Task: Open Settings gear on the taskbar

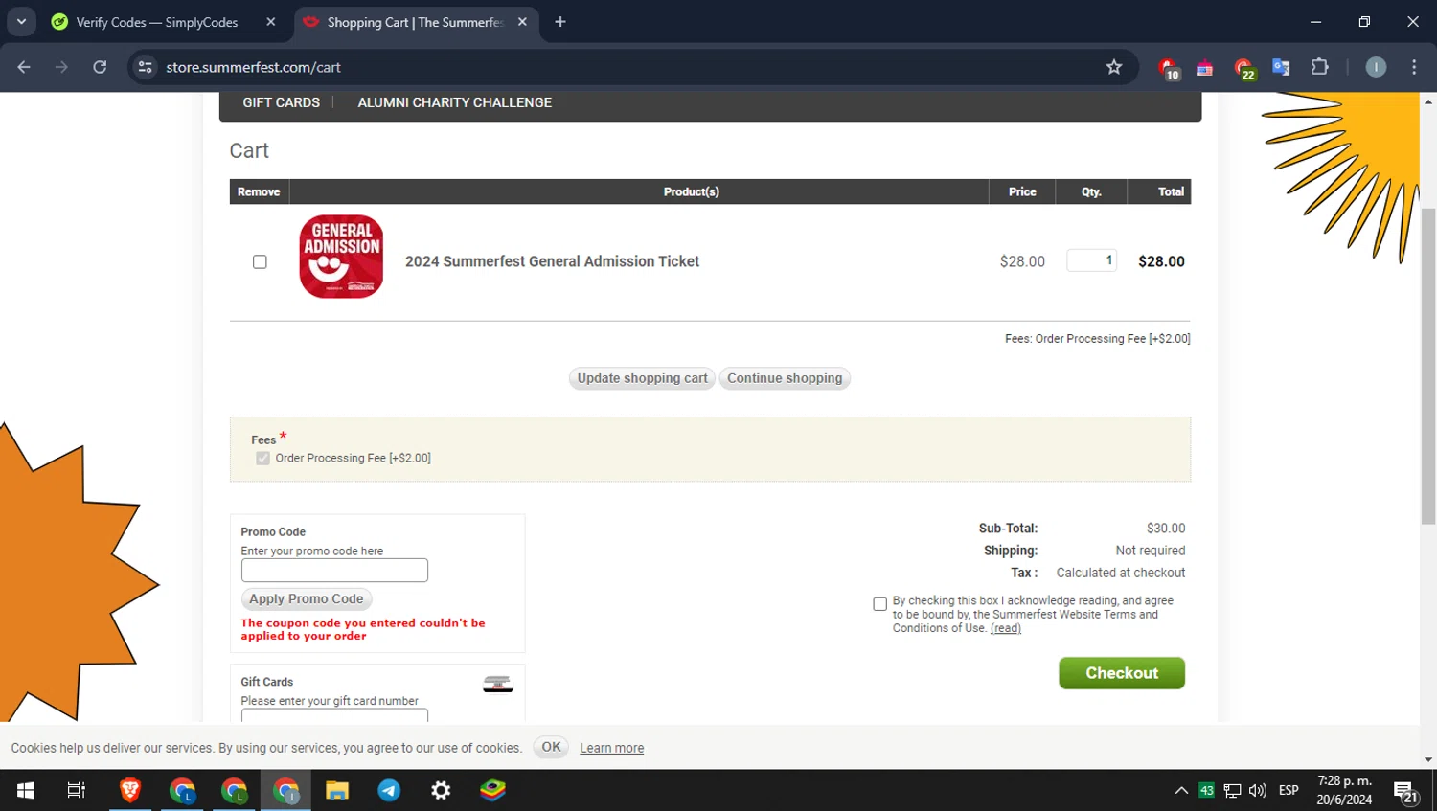Action: pos(441,790)
